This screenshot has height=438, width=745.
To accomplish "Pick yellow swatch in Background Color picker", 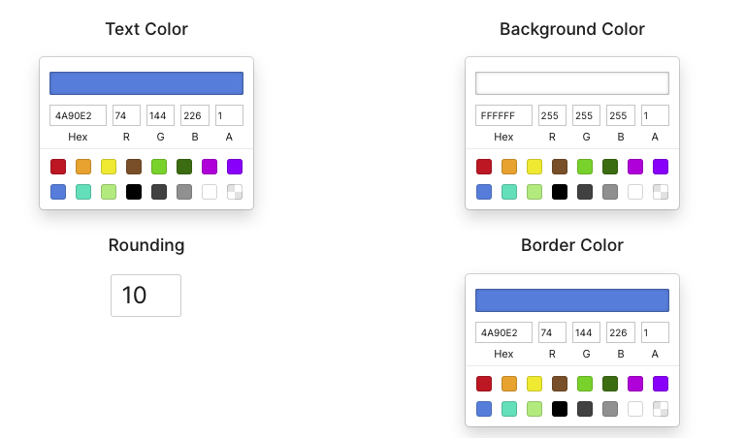I will [x=534, y=167].
